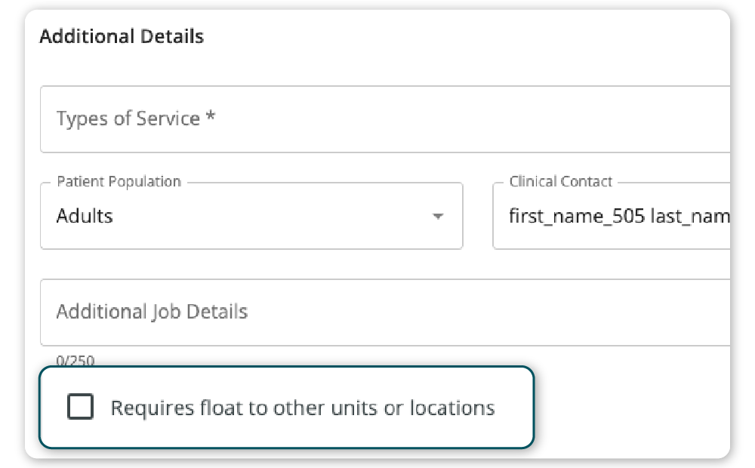Expand the Patient Population dropdown arrow

coord(437,217)
